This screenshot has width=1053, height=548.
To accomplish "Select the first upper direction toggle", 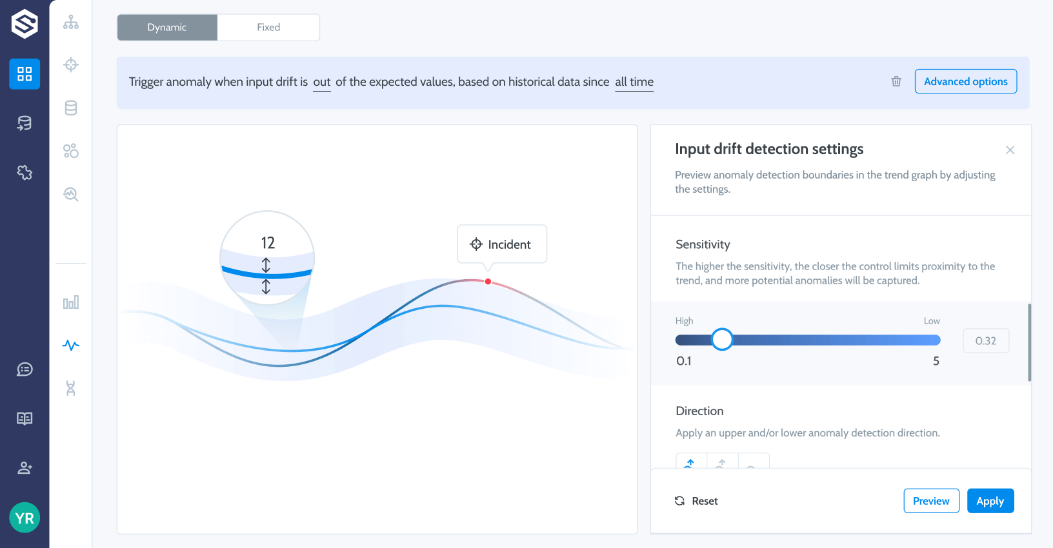I will click(x=691, y=462).
